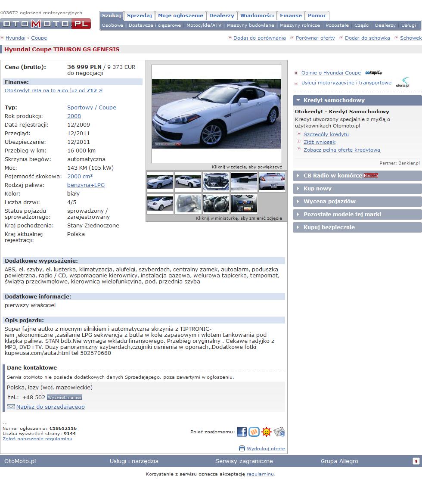Open the cokupić.pl logo
The width and height of the screenshot is (422, 485).
(374, 73)
